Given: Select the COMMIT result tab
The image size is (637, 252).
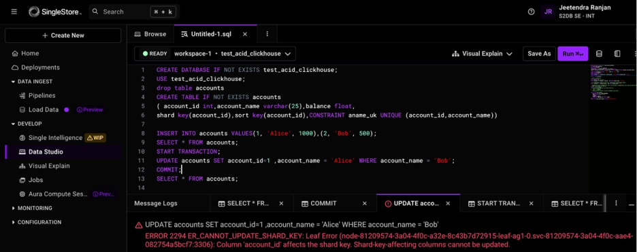Looking at the screenshot, I should click(319, 203).
